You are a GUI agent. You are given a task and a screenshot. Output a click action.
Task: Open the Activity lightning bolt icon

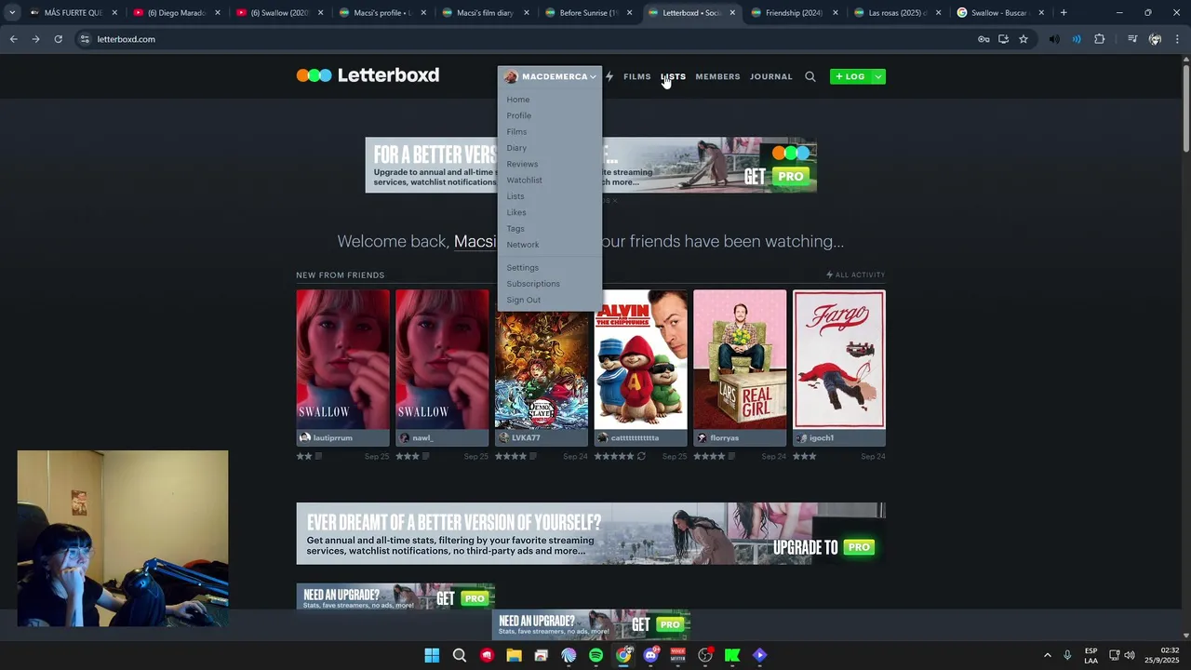(x=609, y=76)
